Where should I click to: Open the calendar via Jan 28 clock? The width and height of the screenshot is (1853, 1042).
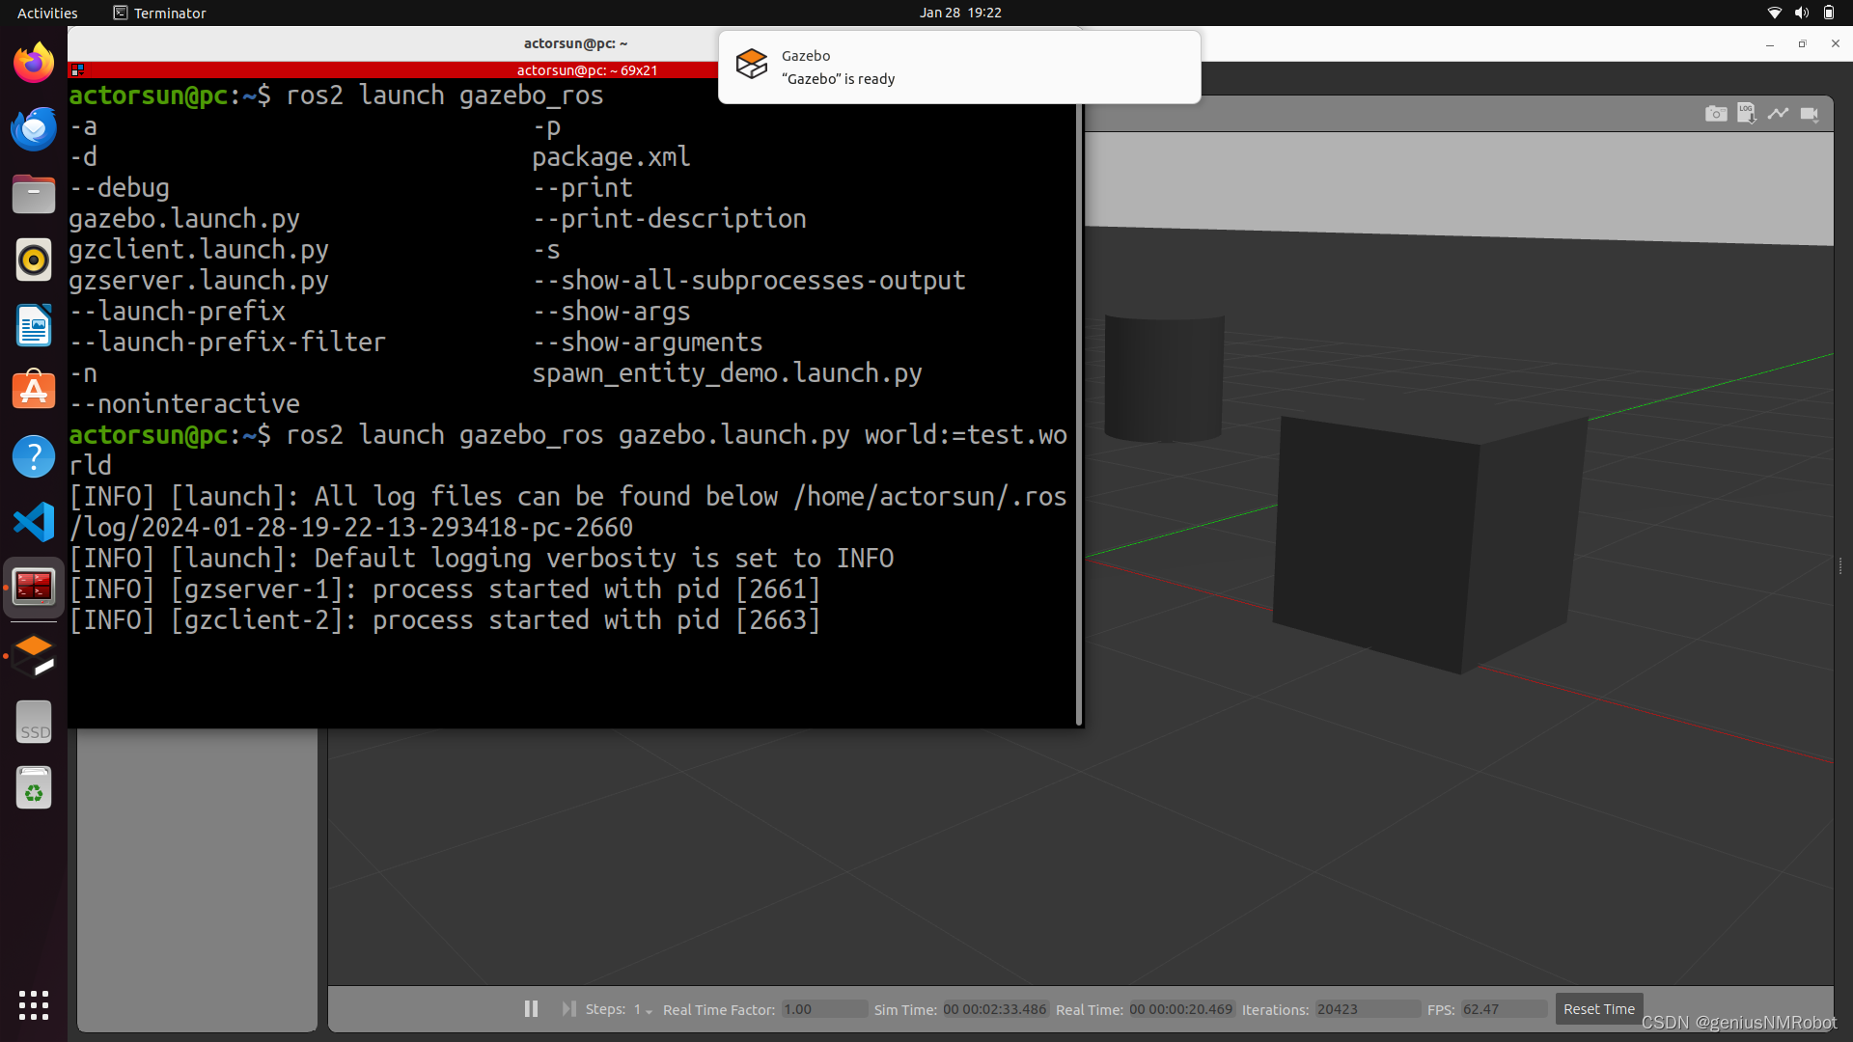tap(960, 13)
